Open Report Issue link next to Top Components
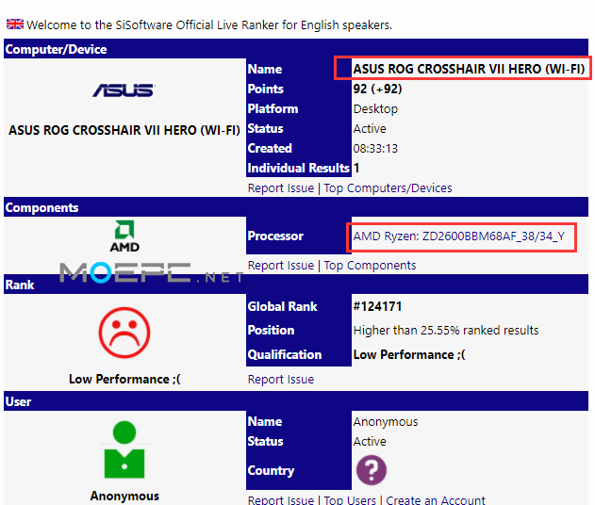 coord(281,266)
